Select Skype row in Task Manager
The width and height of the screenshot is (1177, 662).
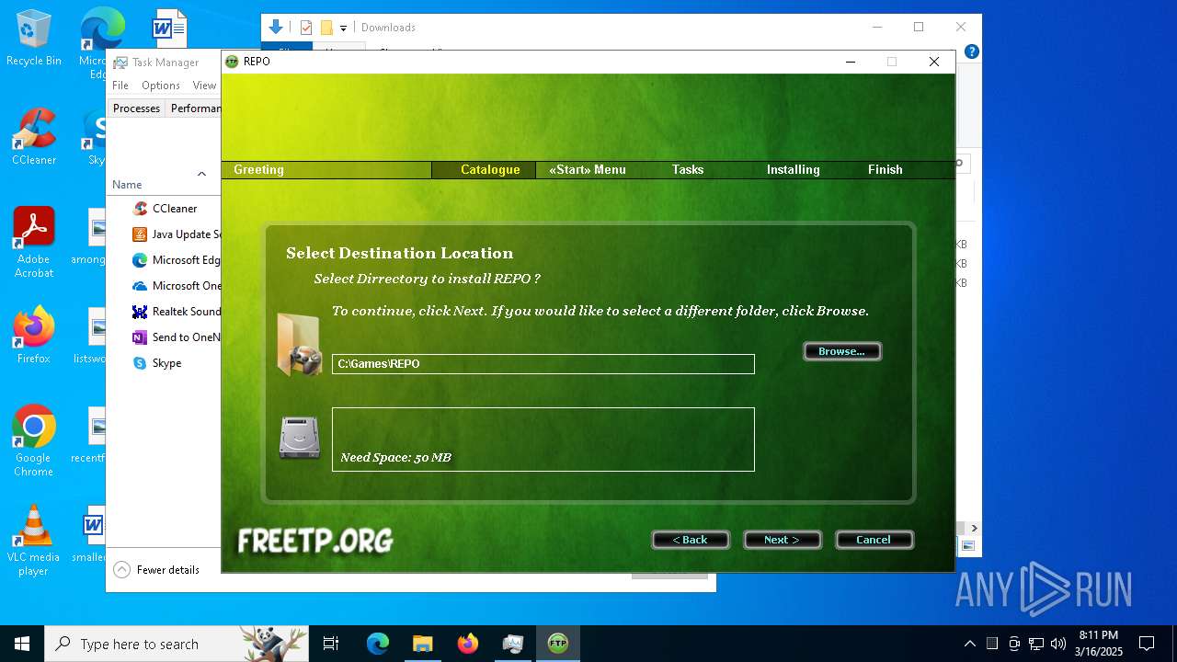(x=164, y=363)
